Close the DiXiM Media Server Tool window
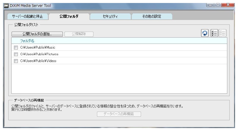The height and width of the screenshot is (131, 238). (x=228, y=5)
